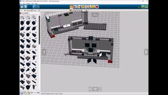Image resolution: width=168 pixels, height=95 pixels.
Task: Enable multiple selection mode
Action: point(73,10)
